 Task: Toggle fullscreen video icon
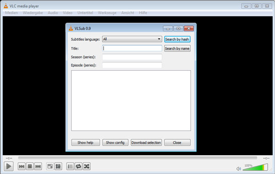click(50, 166)
